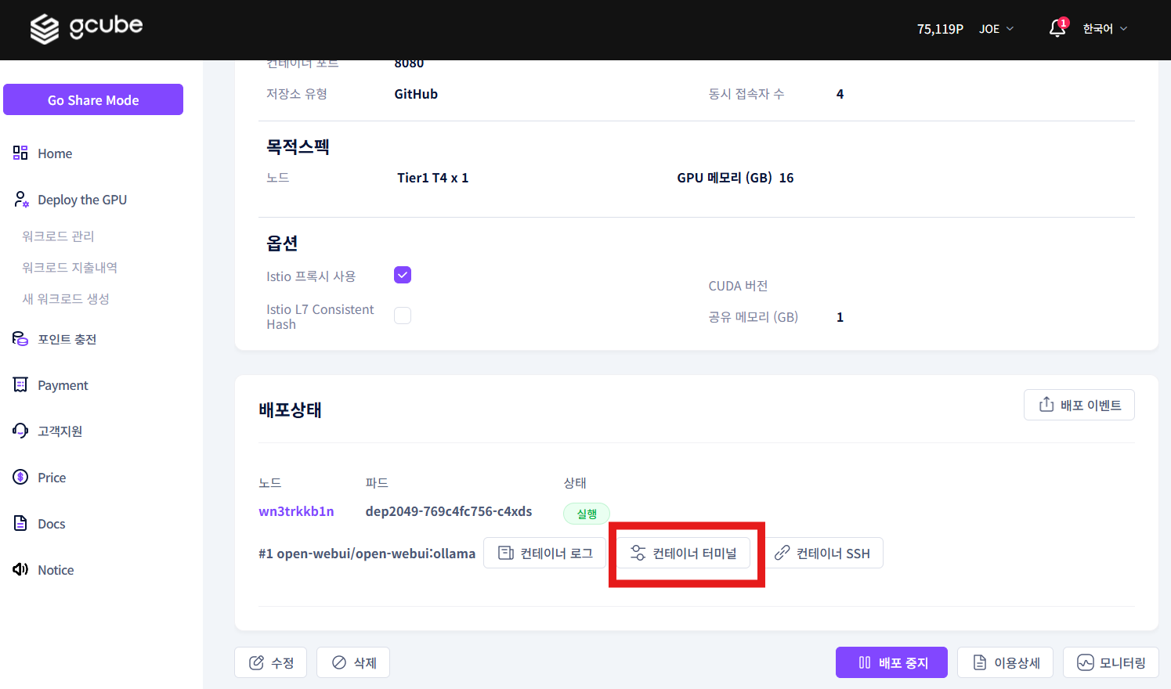Image resolution: width=1171 pixels, height=689 pixels.
Task: Open 고객지원 via the headset icon
Action: (x=20, y=431)
